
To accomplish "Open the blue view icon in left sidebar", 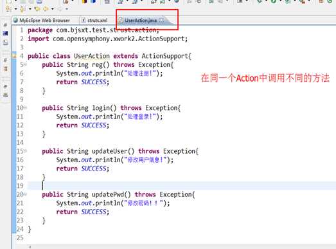I will click(5, 33).
